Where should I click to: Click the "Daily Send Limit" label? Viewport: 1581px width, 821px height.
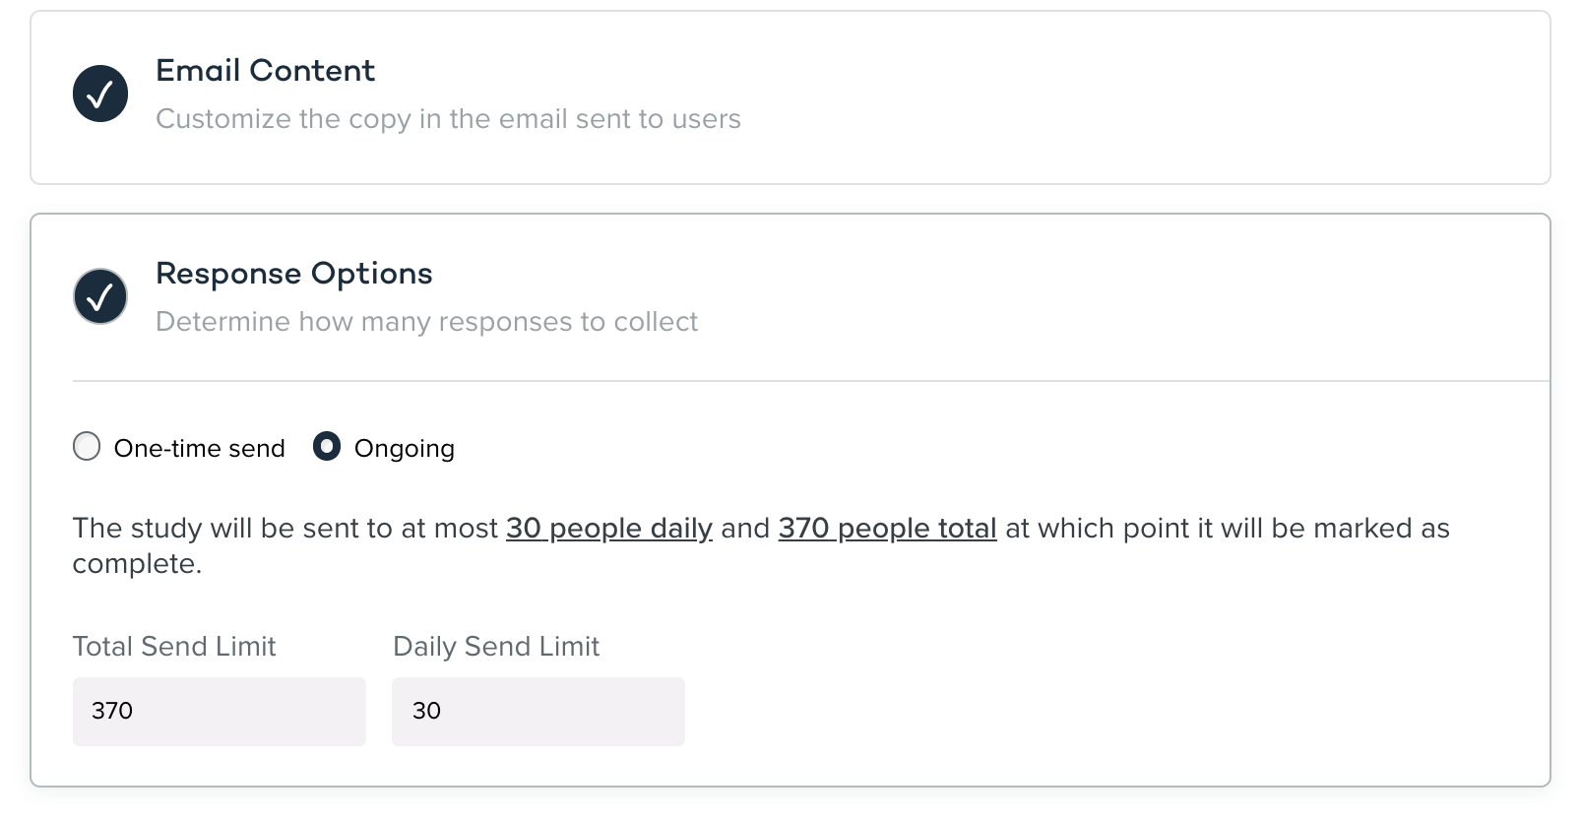[x=496, y=647]
